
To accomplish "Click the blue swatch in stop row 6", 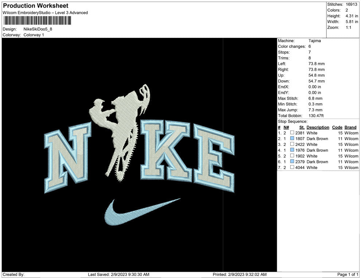I will pos(292,161).
